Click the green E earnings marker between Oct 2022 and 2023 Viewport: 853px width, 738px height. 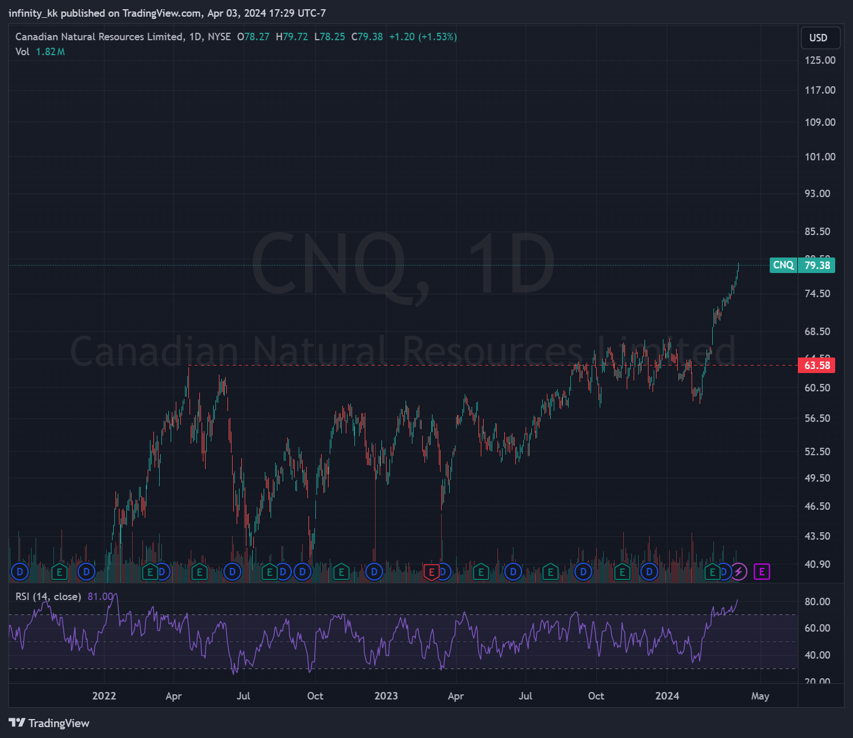pyautogui.click(x=341, y=572)
